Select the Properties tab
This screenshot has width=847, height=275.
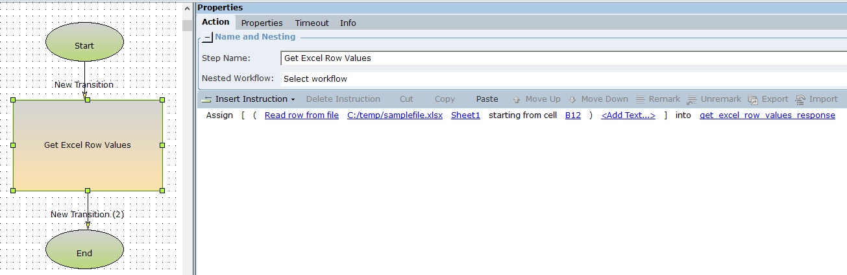pos(262,23)
